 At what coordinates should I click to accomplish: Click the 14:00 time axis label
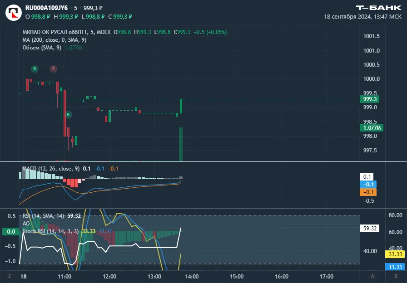click(192, 277)
